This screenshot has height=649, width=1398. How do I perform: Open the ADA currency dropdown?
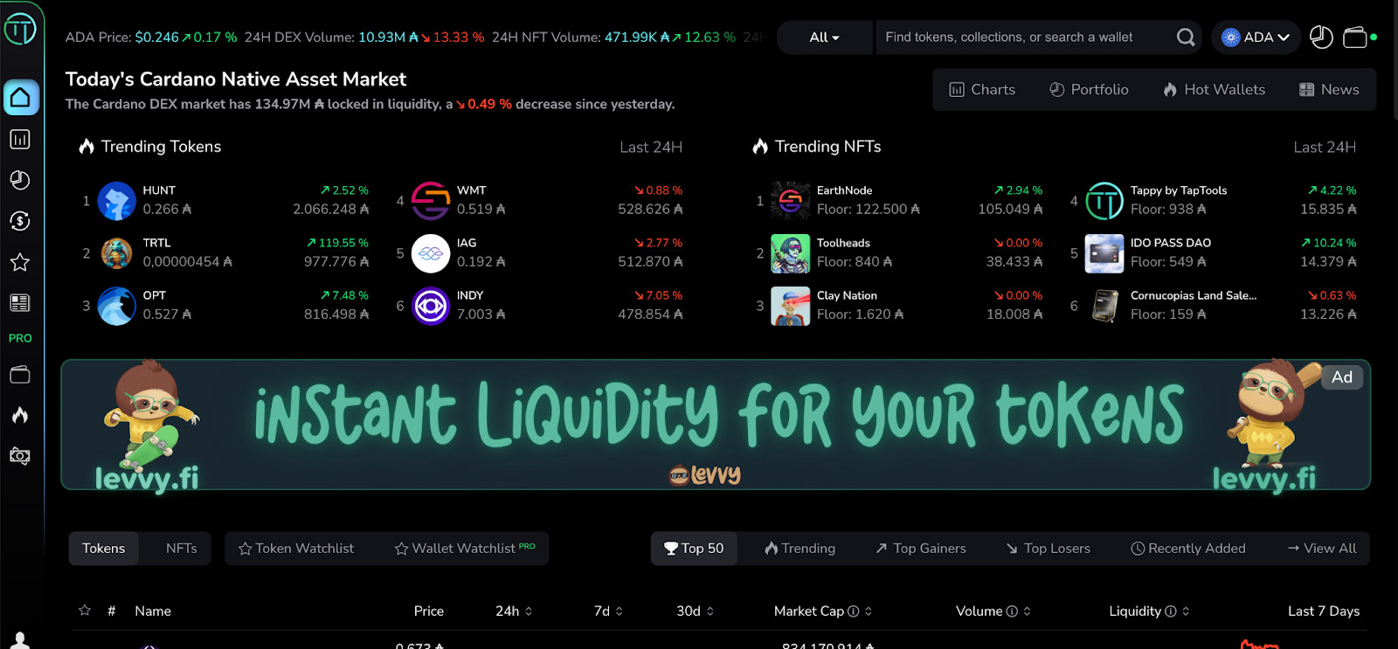pyautogui.click(x=1256, y=38)
